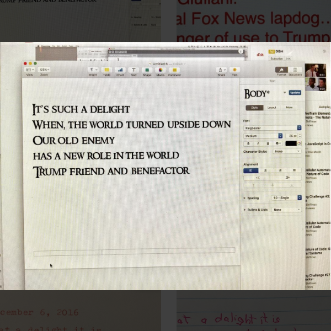
Task: Click the line "Trump friend and benefactor"
Action: [111, 172]
